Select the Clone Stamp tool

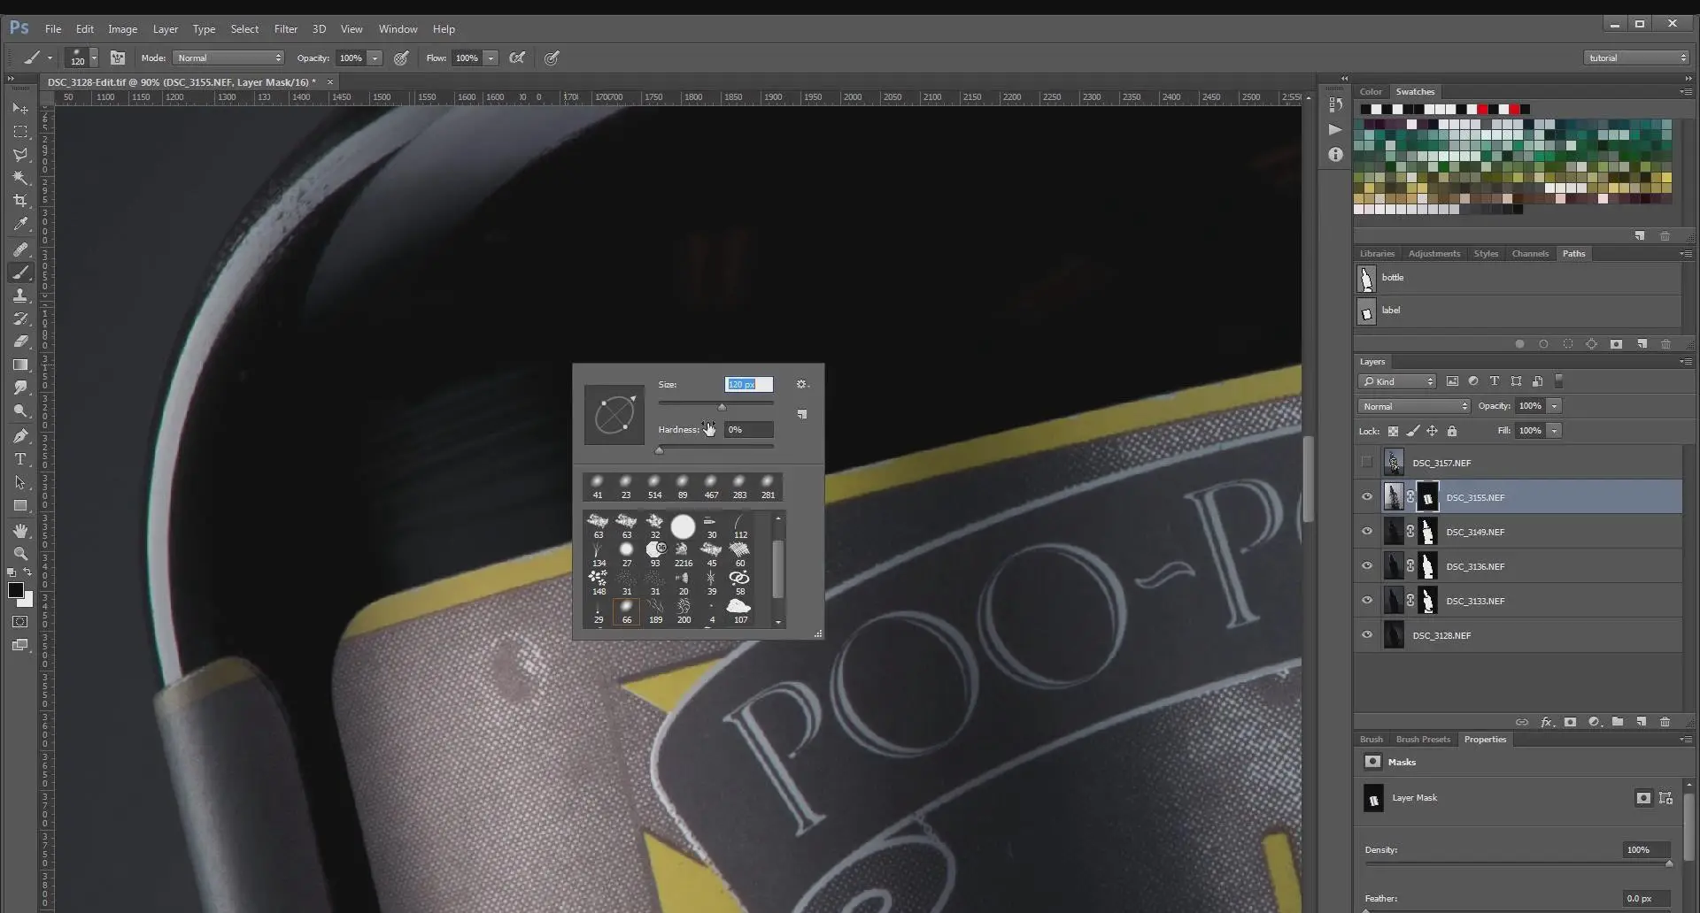[x=19, y=295]
